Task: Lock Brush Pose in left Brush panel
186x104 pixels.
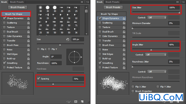Action: click(x=29, y=45)
